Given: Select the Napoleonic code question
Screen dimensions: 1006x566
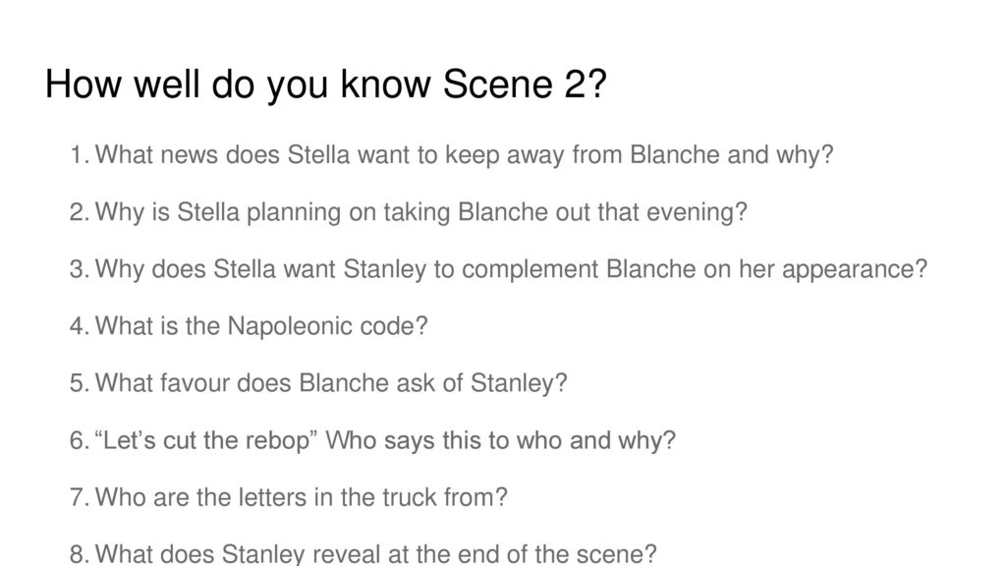Looking at the screenshot, I should click(249, 326).
